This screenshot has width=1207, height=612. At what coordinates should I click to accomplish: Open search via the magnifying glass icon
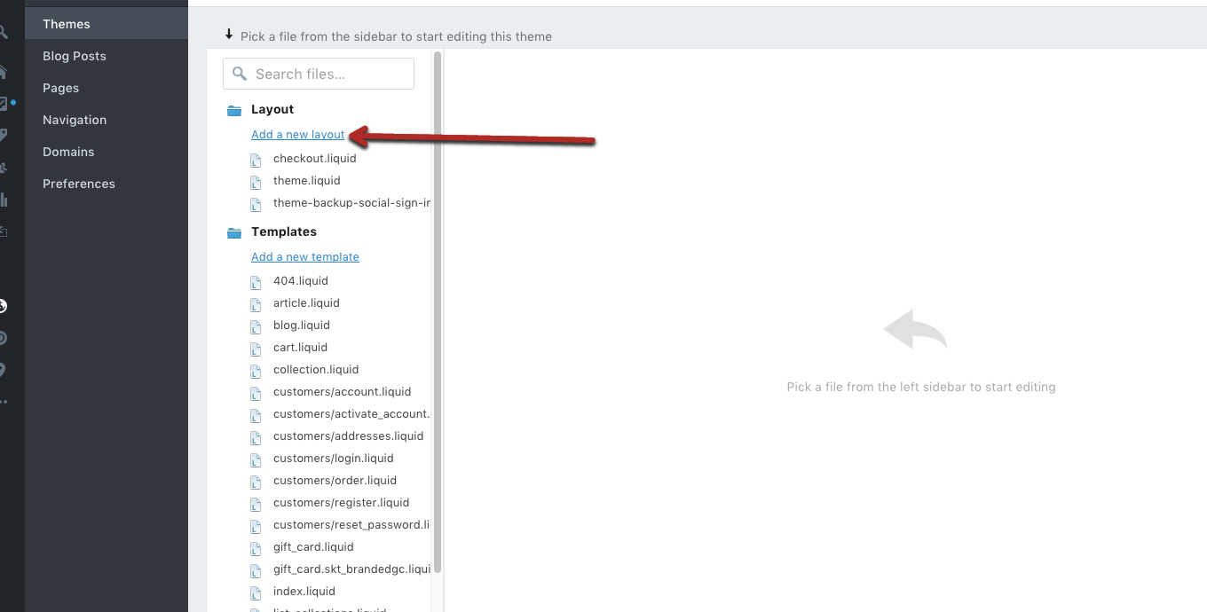[x=4, y=31]
